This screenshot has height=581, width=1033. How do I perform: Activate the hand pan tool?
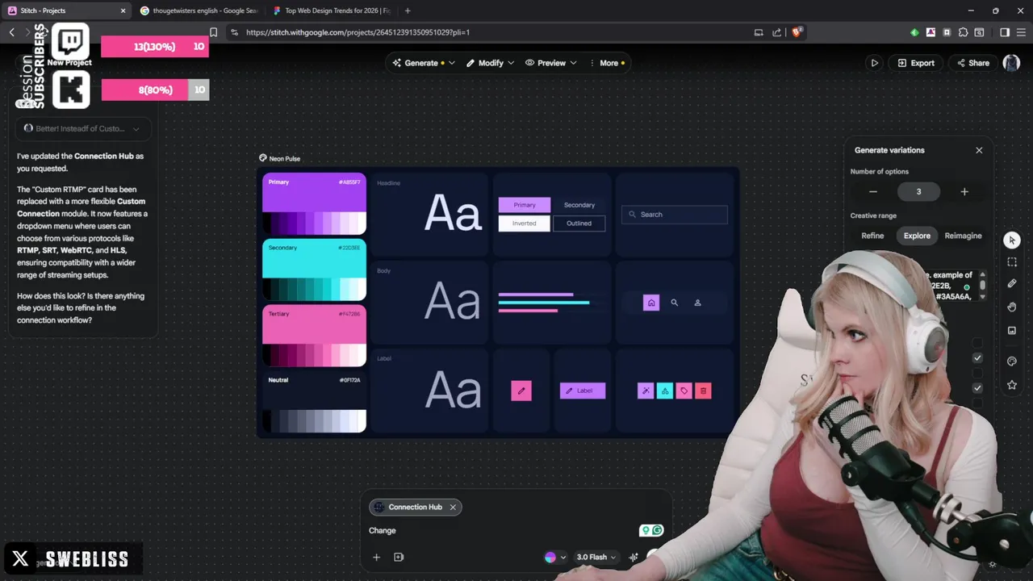point(1012,307)
